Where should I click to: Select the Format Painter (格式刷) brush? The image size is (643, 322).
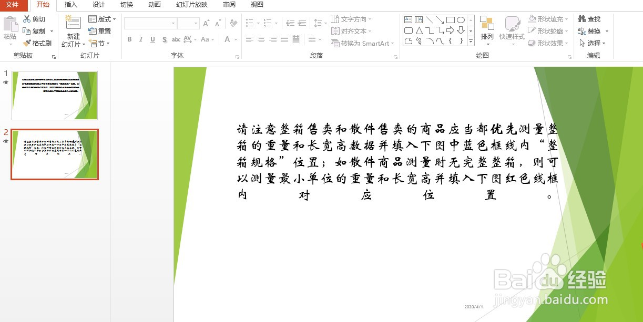coord(37,43)
